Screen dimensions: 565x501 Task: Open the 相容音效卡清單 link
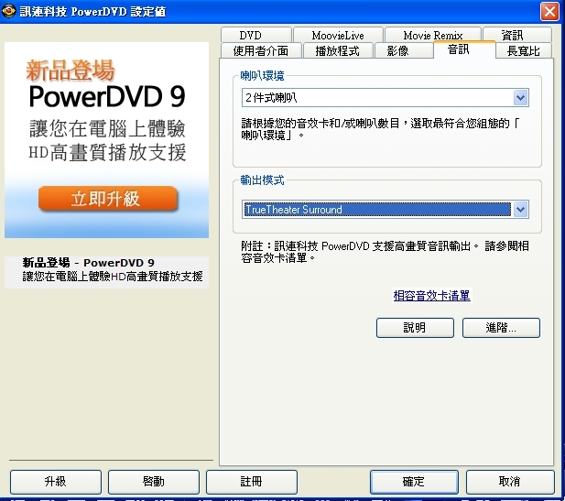click(431, 296)
